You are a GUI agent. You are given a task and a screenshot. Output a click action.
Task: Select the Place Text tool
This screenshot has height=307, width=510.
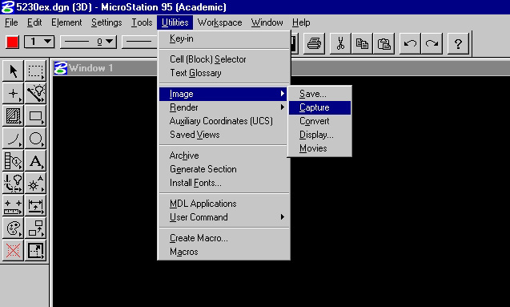click(x=35, y=160)
